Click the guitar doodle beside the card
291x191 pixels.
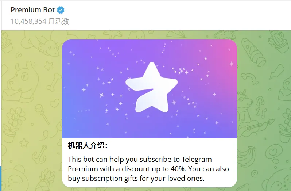(x=255, y=126)
